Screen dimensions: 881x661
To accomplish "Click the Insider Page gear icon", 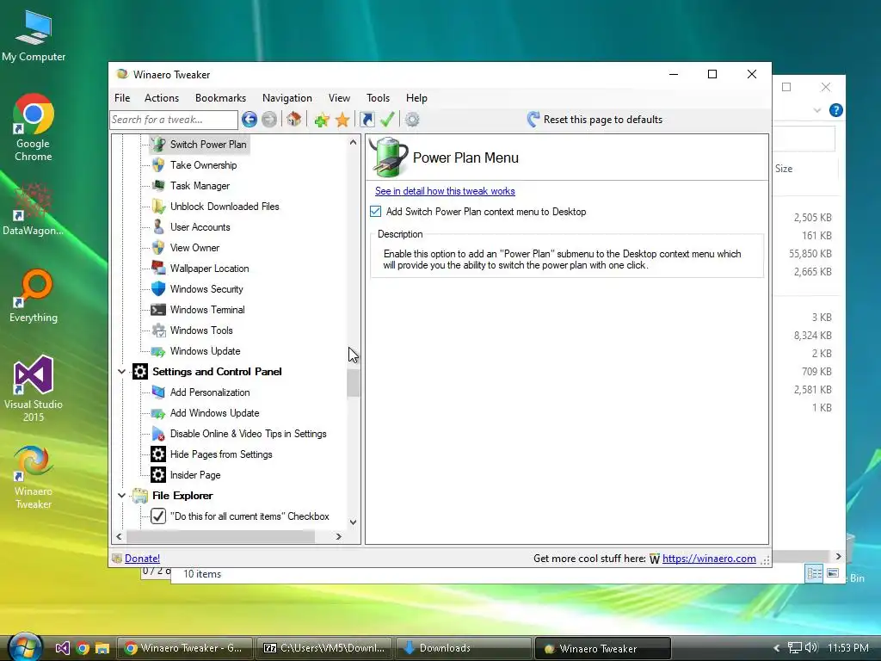I will click(x=158, y=475).
